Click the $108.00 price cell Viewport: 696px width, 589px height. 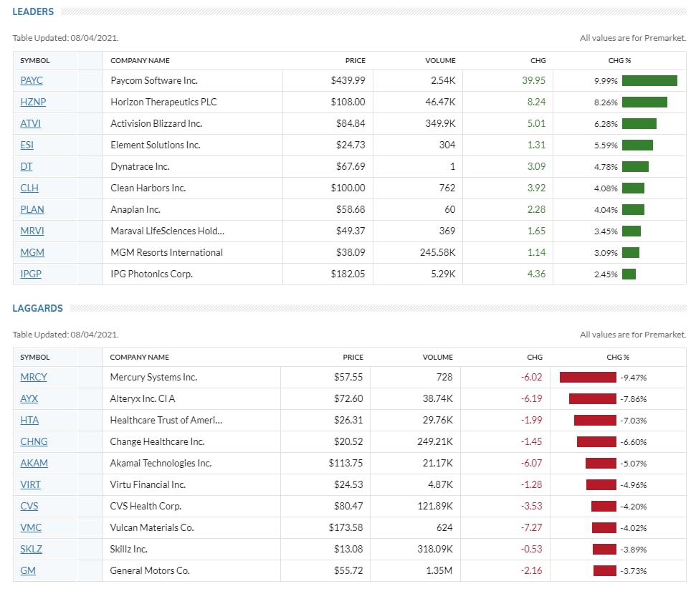pos(348,102)
